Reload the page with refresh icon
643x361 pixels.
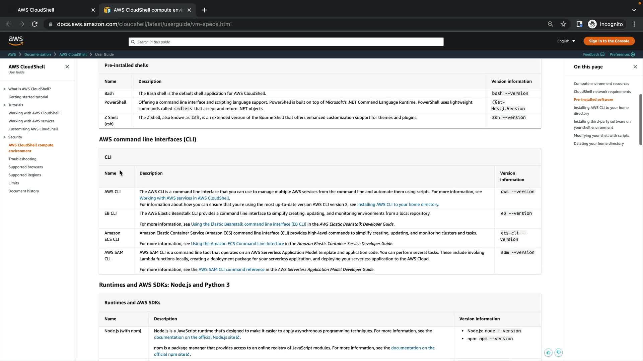[x=34, y=24]
